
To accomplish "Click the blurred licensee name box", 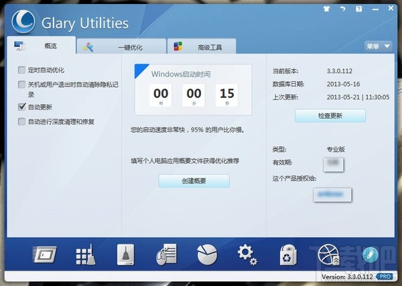I will tap(332, 195).
